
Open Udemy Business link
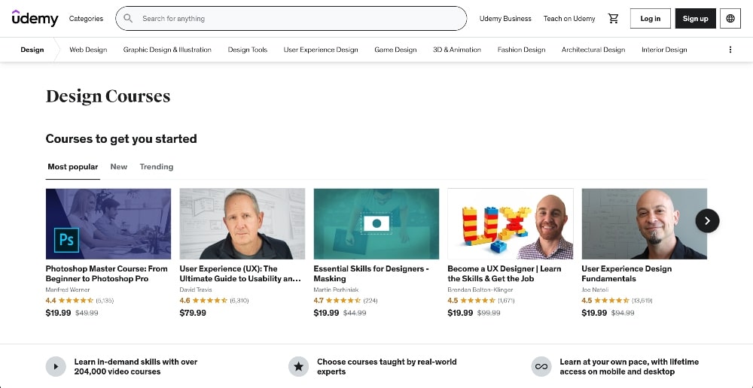[x=505, y=19]
